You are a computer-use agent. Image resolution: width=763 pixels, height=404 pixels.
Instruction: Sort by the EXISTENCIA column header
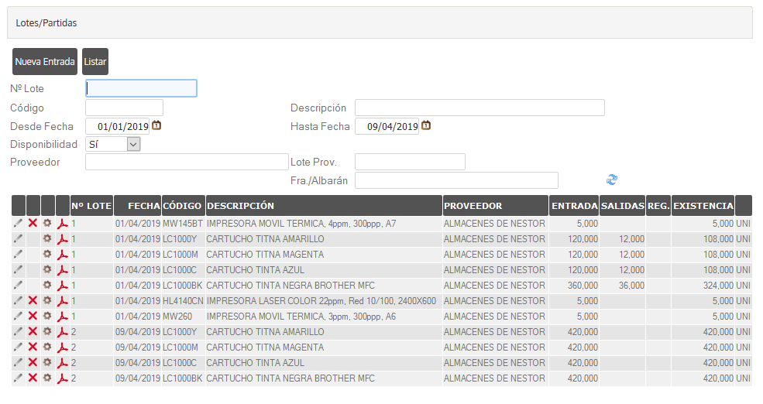703,206
